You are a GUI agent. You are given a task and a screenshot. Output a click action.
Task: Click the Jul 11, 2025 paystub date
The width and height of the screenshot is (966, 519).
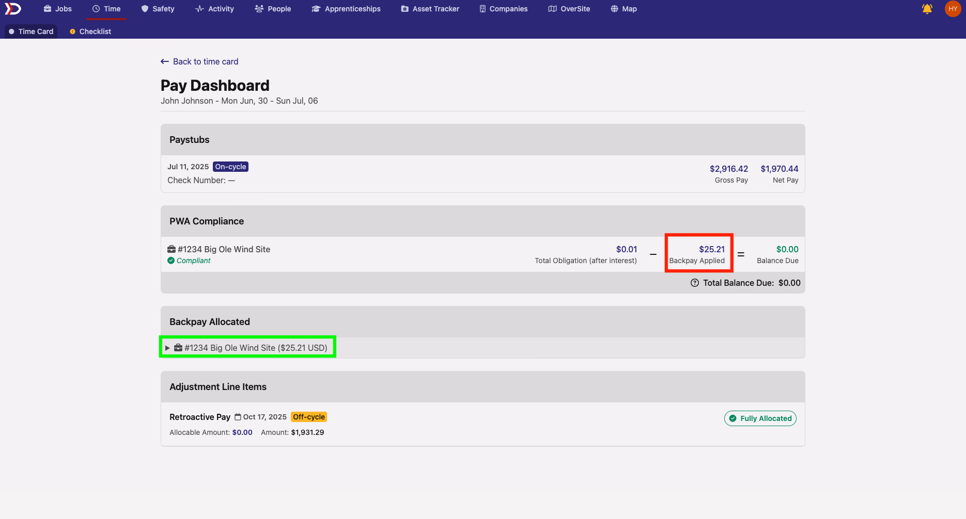coord(188,167)
